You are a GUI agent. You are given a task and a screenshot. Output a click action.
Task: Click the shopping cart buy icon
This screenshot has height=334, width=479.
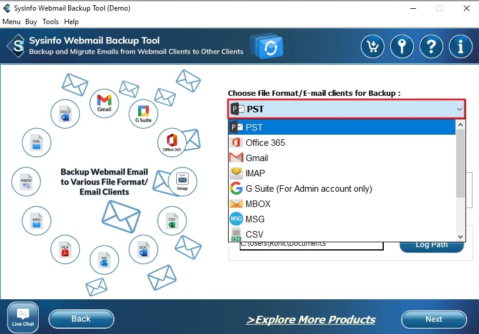373,46
